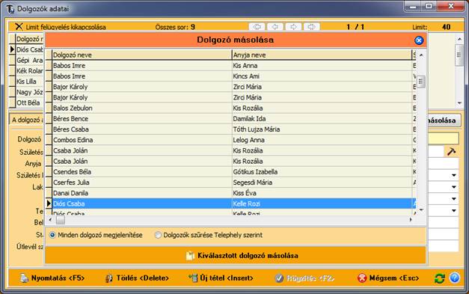Open the second dropdown arrow on right

pos(454,187)
